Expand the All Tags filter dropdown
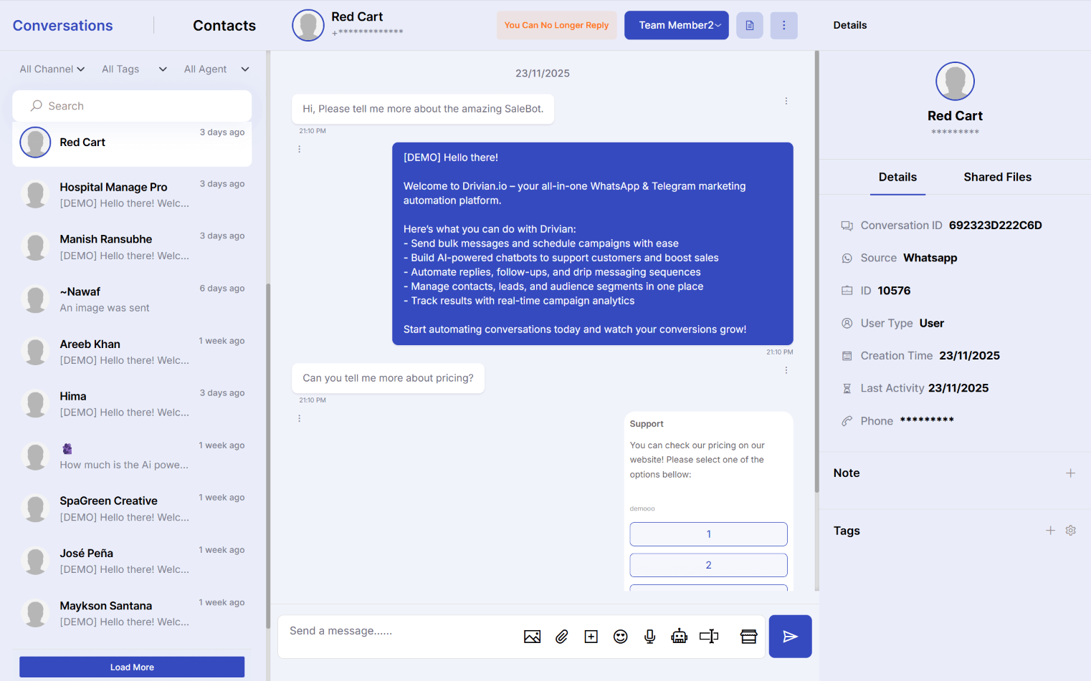 click(134, 69)
